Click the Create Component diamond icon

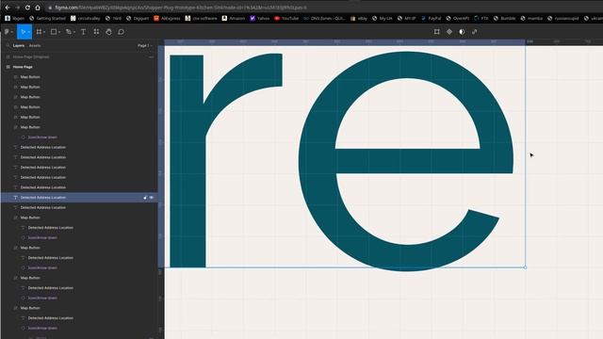[449, 32]
